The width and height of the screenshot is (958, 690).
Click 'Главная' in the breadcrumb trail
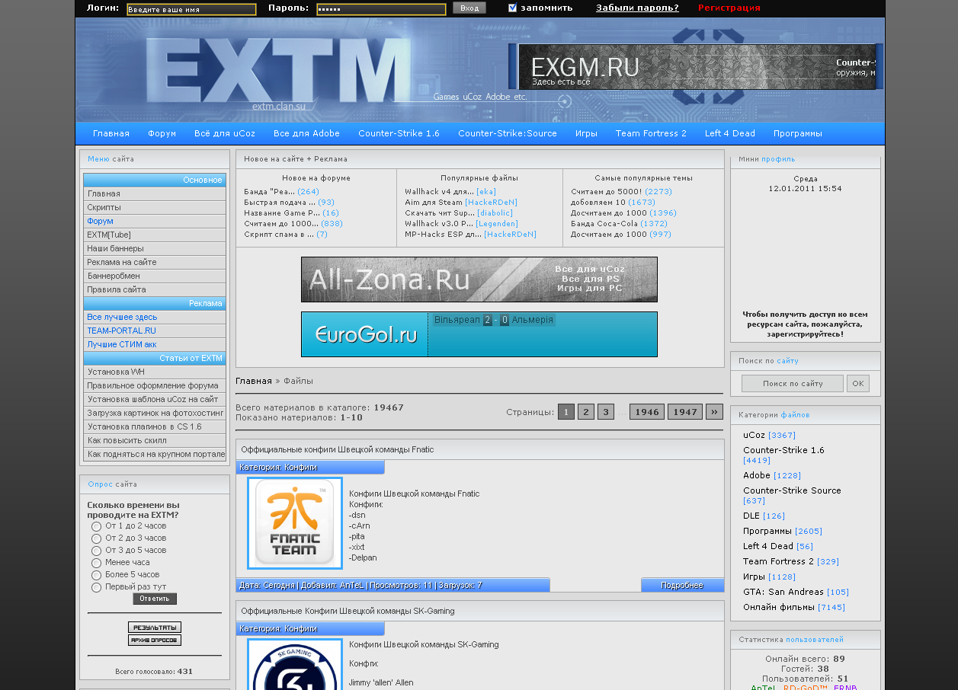254,381
